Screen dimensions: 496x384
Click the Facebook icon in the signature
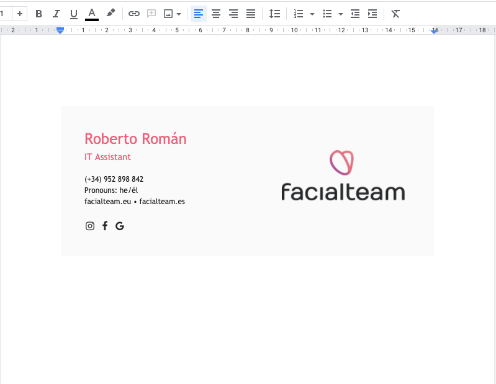pos(105,226)
